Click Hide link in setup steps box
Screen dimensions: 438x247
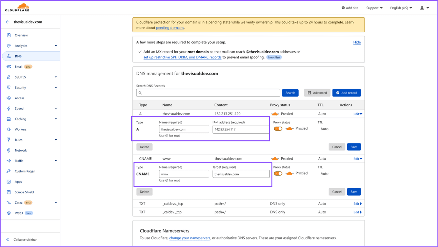357,42
